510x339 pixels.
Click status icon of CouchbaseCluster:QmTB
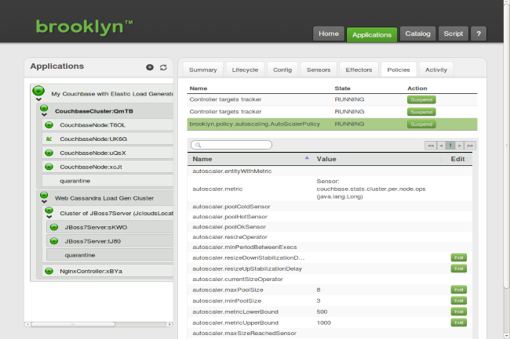coord(44,108)
